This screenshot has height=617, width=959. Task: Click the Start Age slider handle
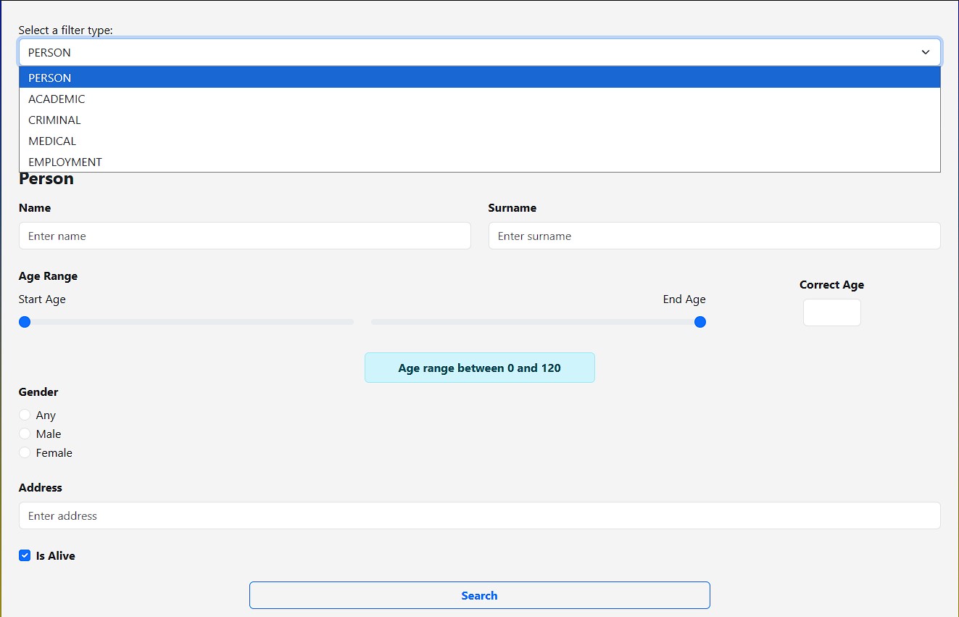(x=25, y=322)
